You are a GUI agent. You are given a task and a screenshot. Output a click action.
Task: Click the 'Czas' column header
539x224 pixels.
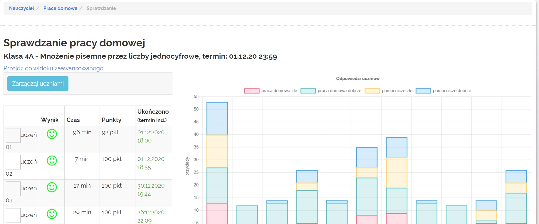click(x=73, y=120)
